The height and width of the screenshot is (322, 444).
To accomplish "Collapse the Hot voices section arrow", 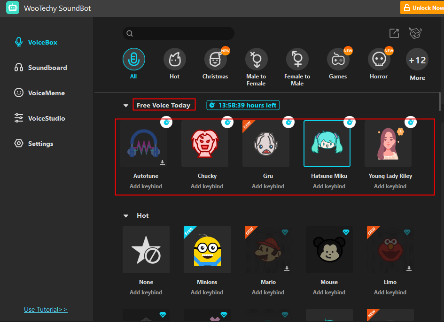I will [125, 216].
